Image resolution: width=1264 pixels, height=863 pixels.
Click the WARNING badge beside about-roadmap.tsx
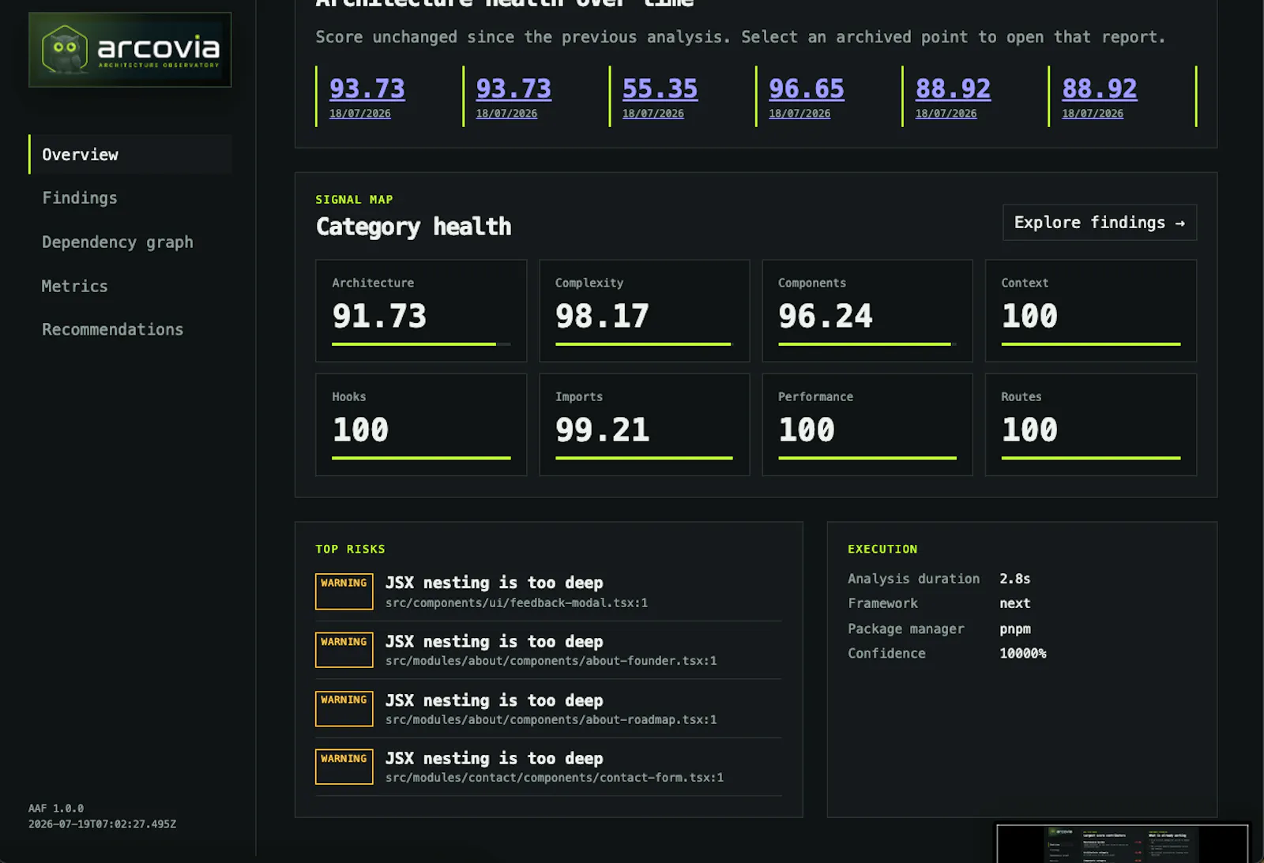[344, 708]
